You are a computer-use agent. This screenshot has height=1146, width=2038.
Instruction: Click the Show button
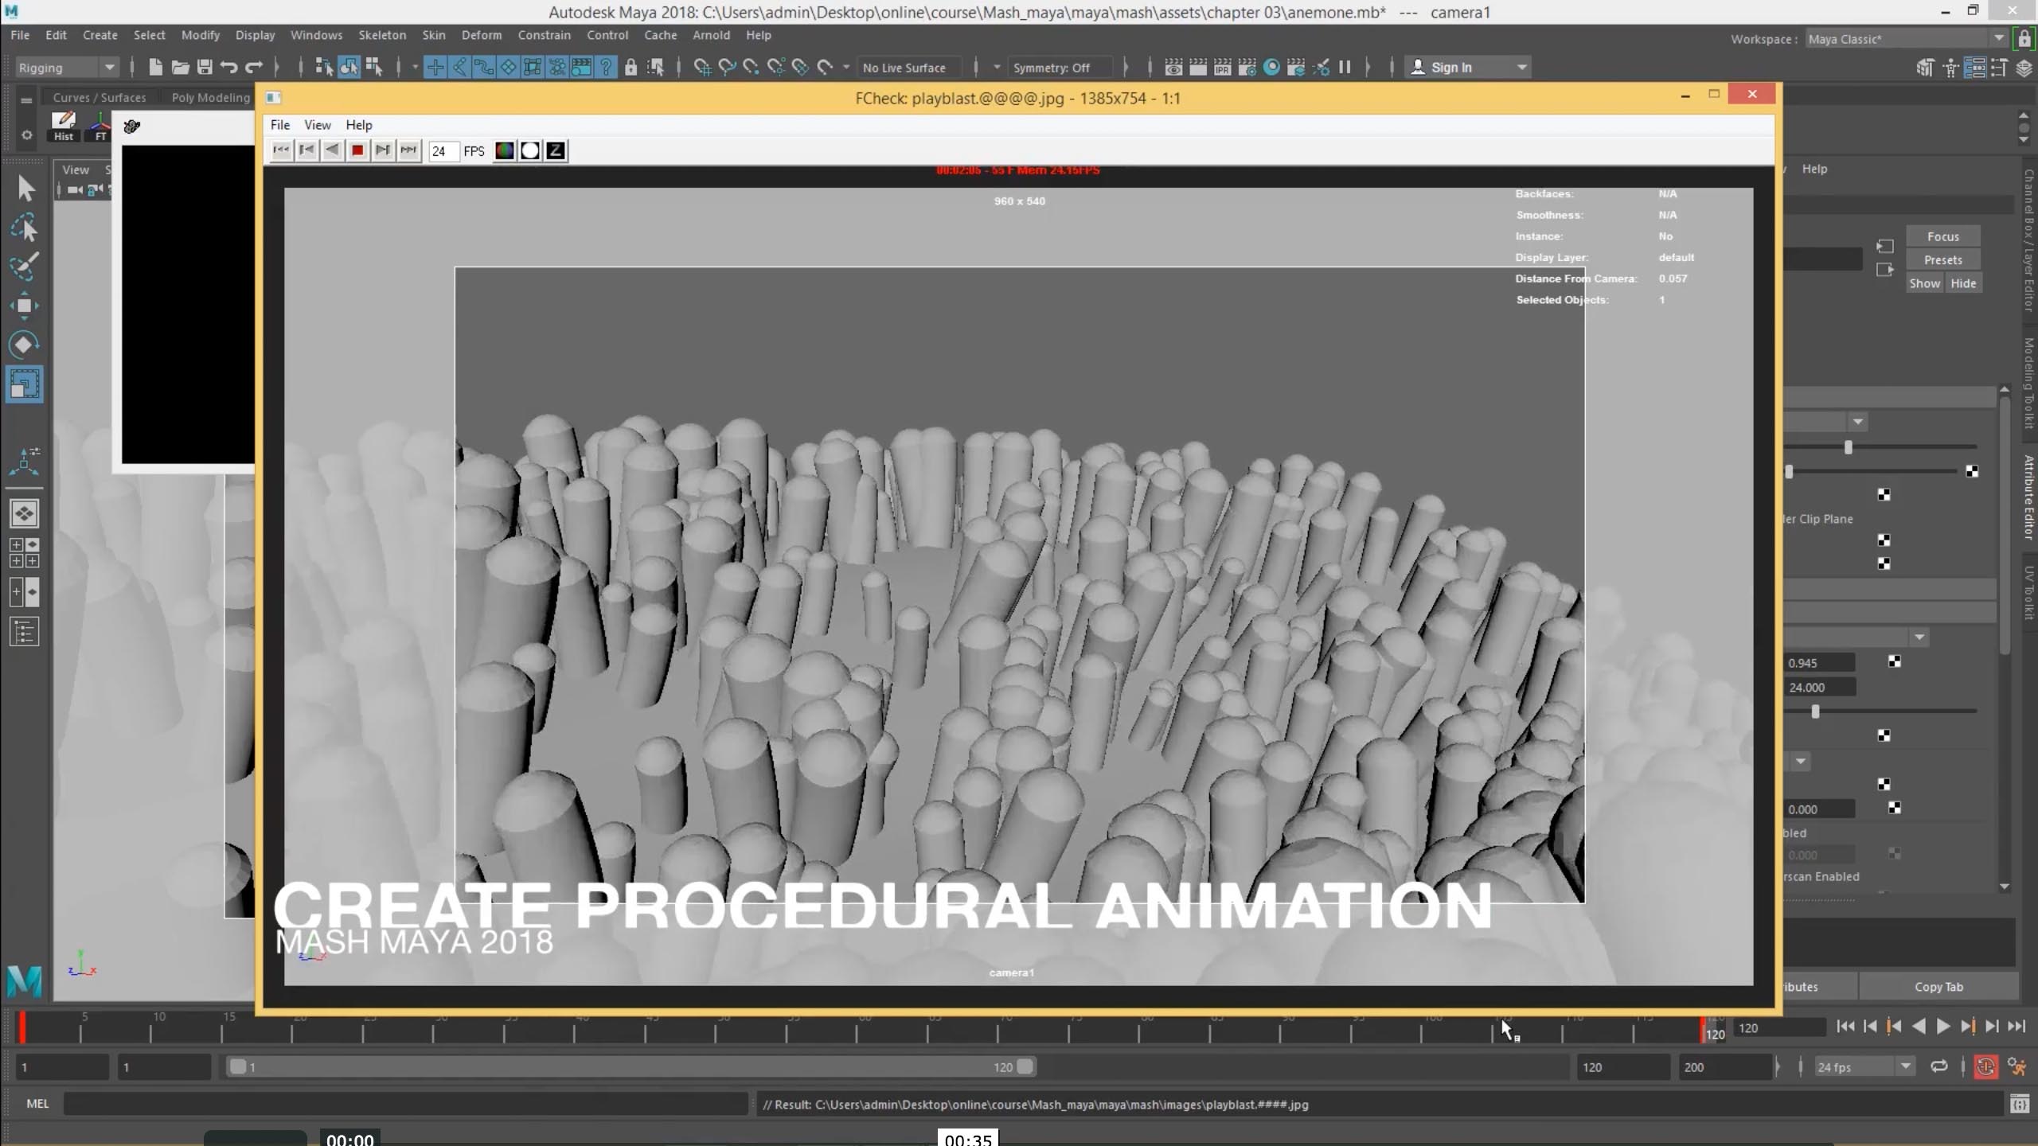pos(1924,283)
